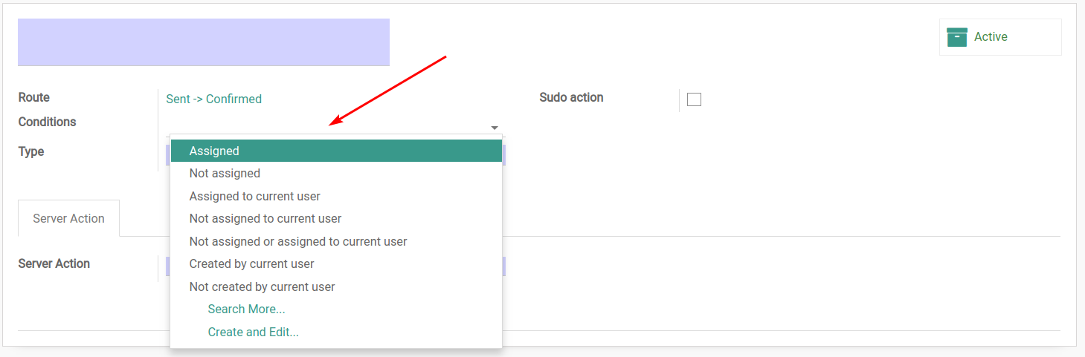Open the Sent -> Confirmed route link

pos(213,99)
